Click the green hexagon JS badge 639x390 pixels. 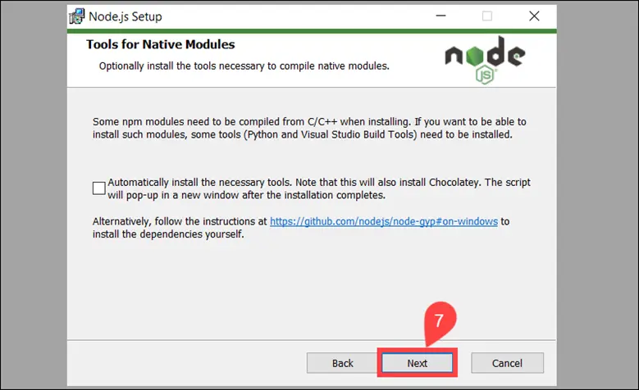(x=485, y=76)
